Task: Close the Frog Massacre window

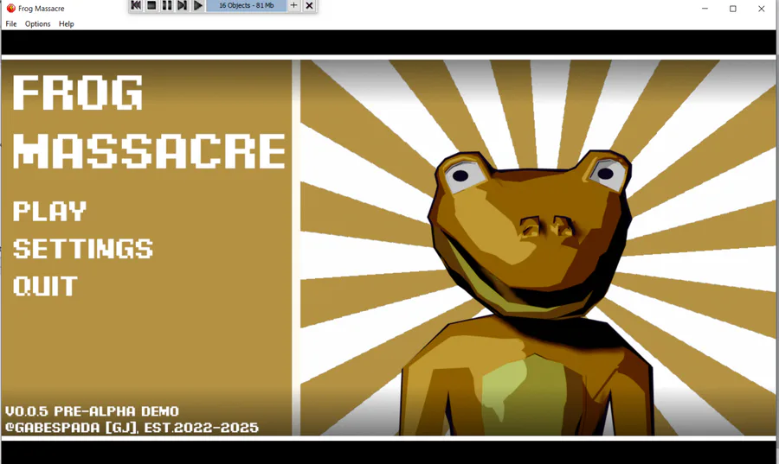Action: click(761, 9)
